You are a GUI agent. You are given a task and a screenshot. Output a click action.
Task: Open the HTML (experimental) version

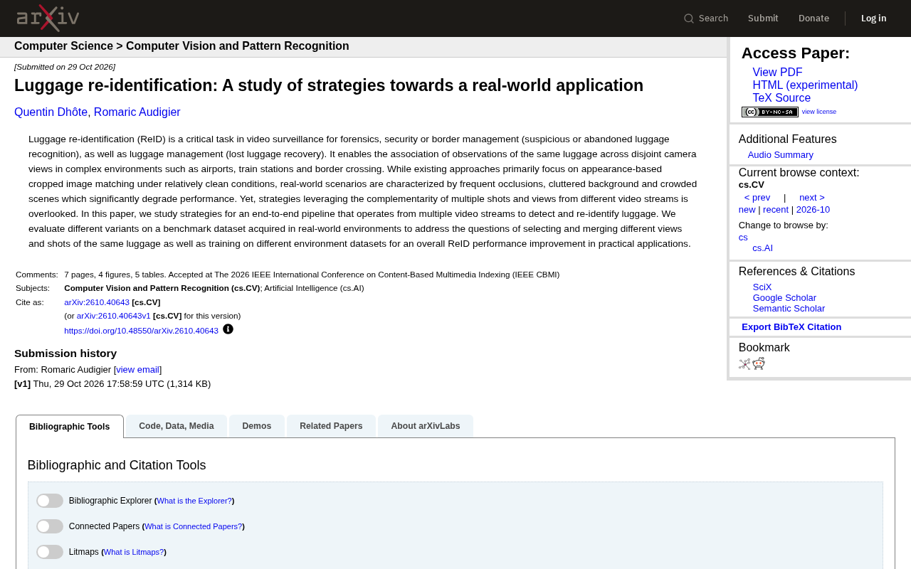tap(805, 85)
